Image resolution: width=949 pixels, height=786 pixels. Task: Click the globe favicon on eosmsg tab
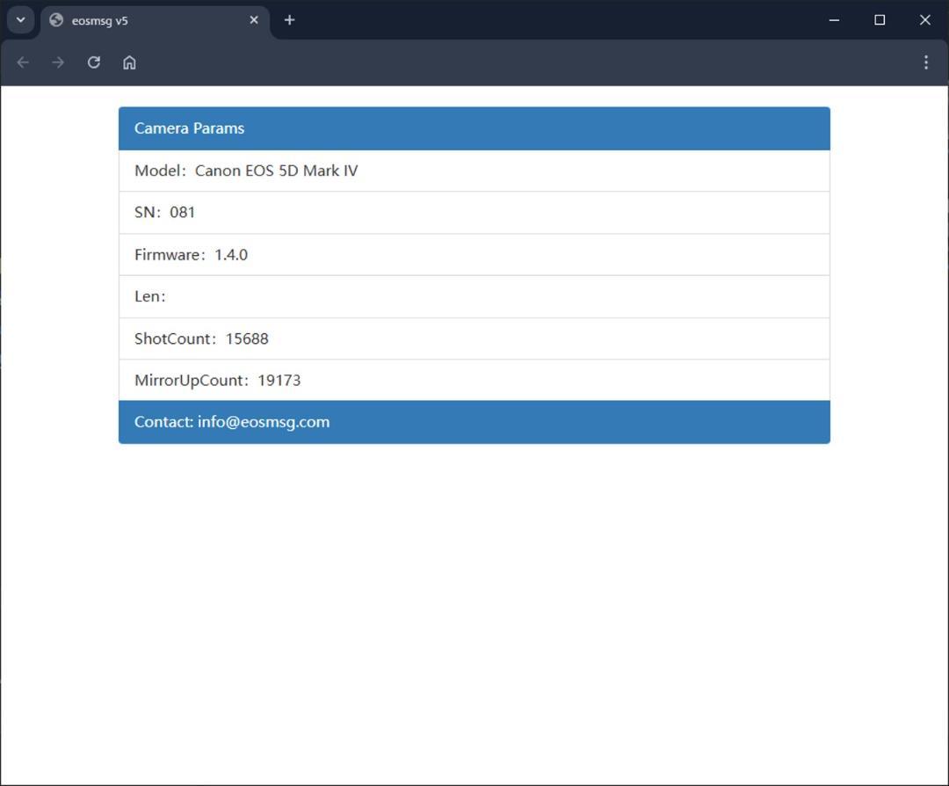click(x=56, y=20)
